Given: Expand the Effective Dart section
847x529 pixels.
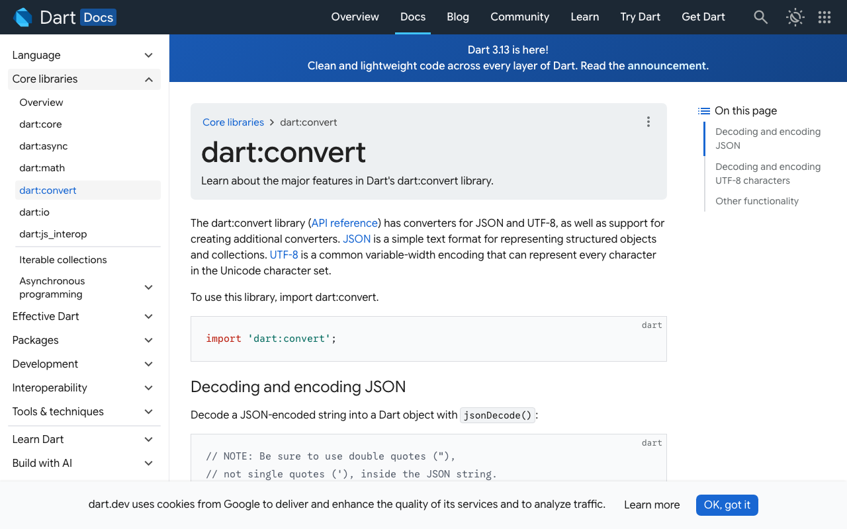Looking at the screenshot, I should (x=84, y=317).
